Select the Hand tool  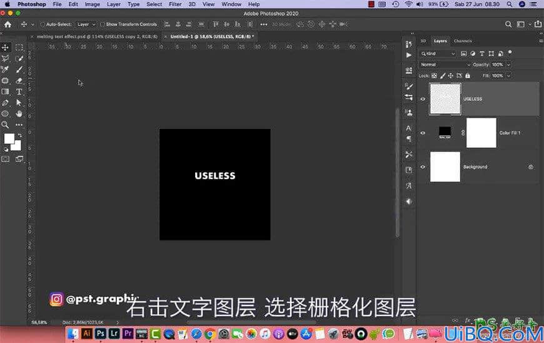click(x=19, y=113)
